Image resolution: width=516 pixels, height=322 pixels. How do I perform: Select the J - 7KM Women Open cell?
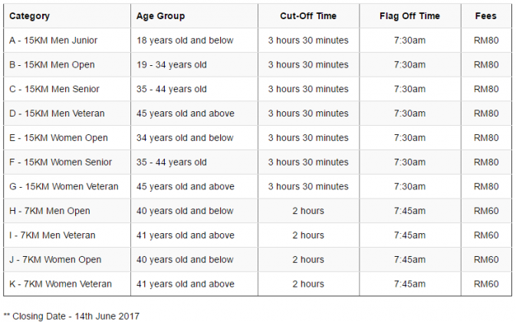coord(55,260)
